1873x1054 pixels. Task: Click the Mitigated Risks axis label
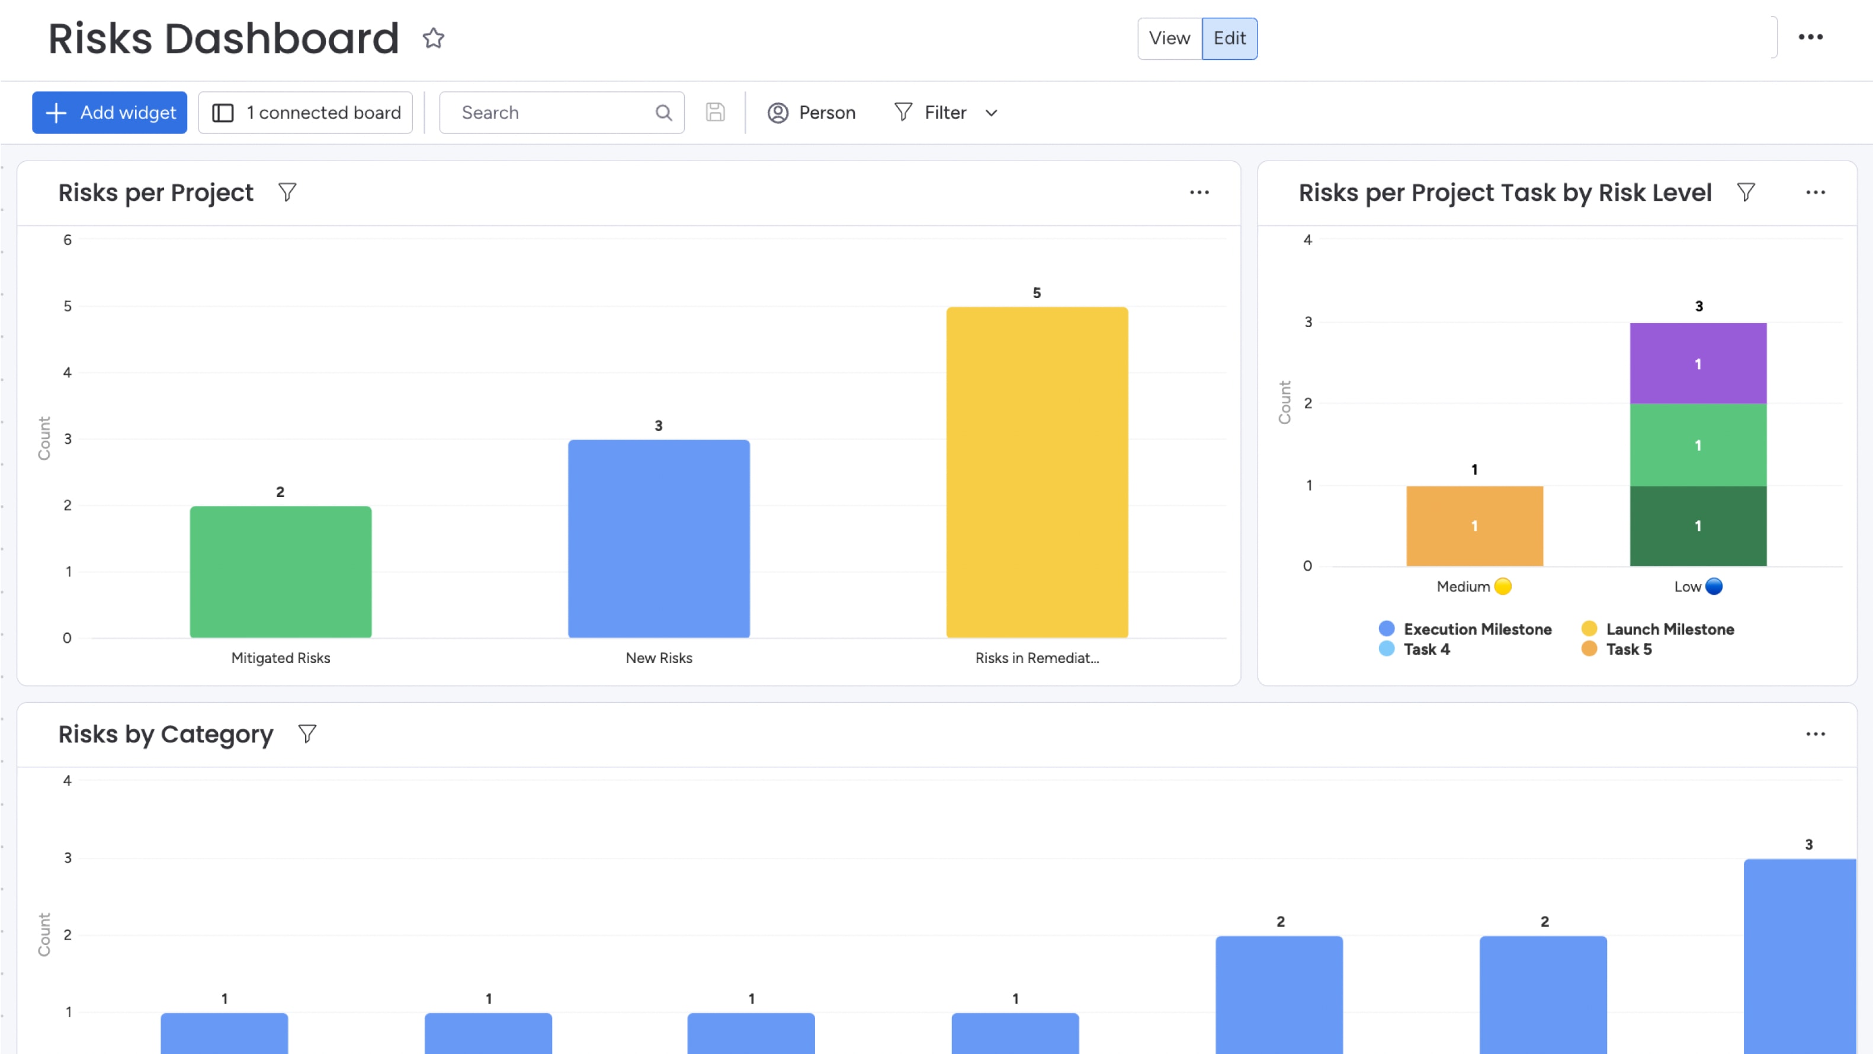281,658
